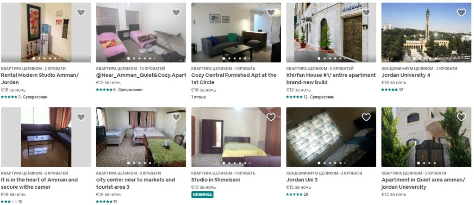Save Rental Modern Studio Amman with heart icon
The image size is (474, 205).
pos(81,12)
